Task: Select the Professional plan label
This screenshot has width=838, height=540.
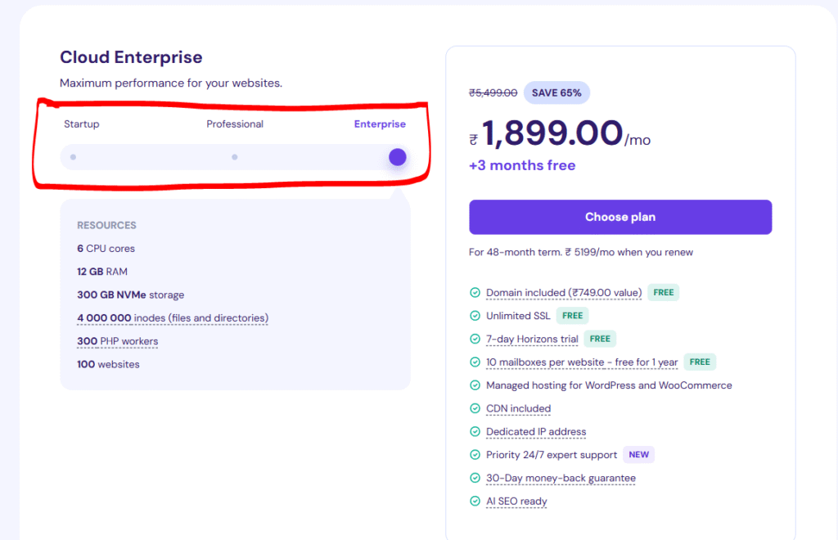Action: point(235,124)
